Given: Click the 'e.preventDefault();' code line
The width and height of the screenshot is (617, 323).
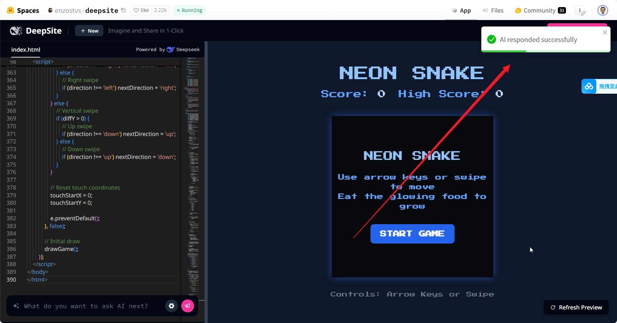Looking at the screenshot, I should click(75, 218).
